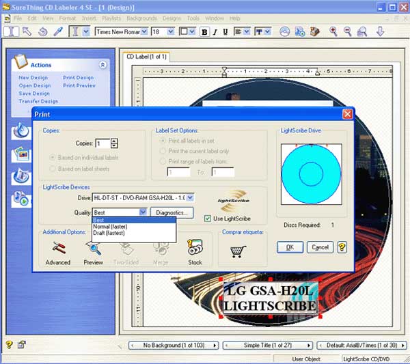Click the paint bucket stamp toolbar icon

pyautogui.click(x=315, y=31)
